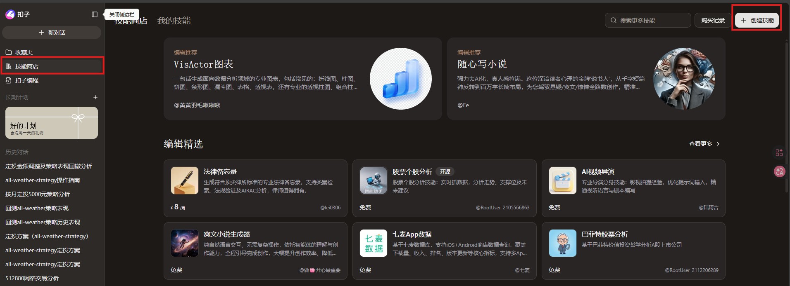
Task: Click the 开源 tag badge
Action: click(445, 171)
